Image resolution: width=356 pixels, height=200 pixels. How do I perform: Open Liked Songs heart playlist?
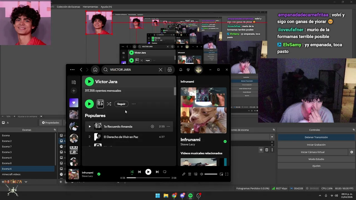coord(74,103)
